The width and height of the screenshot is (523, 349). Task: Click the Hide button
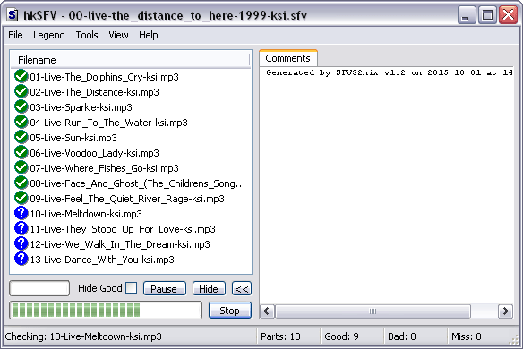tap(209, 289)
